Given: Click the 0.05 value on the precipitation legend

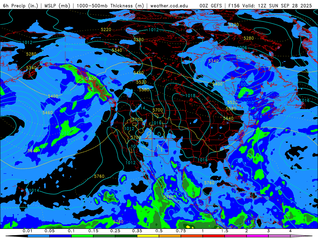Looking at the screenshot, I should pos(49,231).
